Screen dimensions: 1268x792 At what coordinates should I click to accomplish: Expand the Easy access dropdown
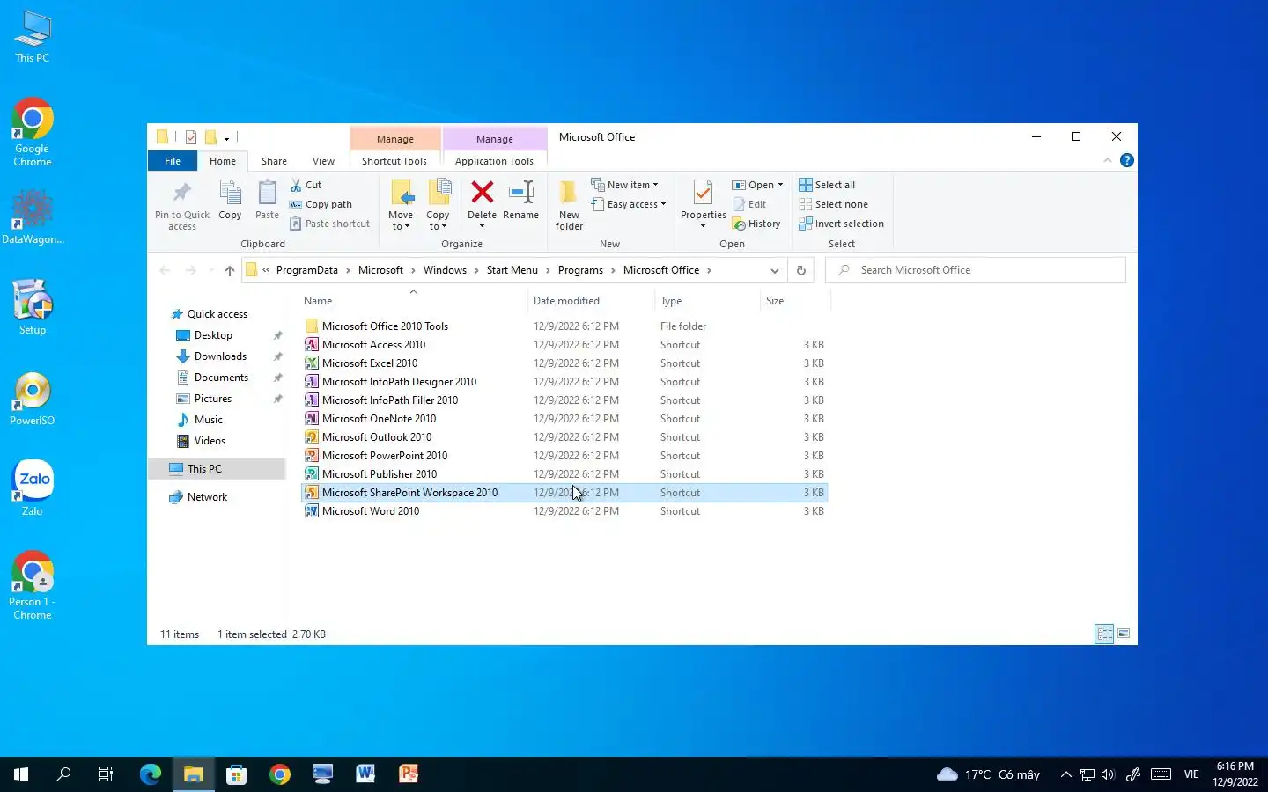point(629,204)
